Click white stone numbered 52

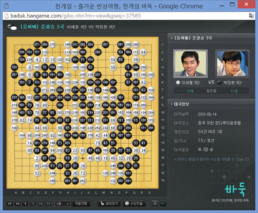(37, 173)
